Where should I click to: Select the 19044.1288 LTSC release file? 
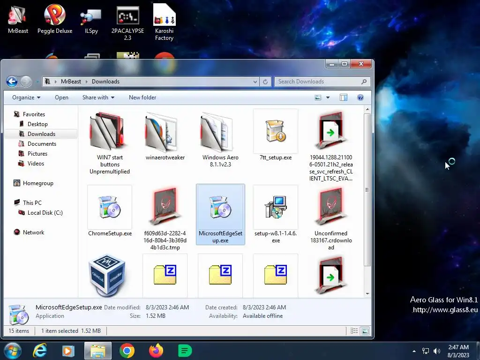pos(331,146)
